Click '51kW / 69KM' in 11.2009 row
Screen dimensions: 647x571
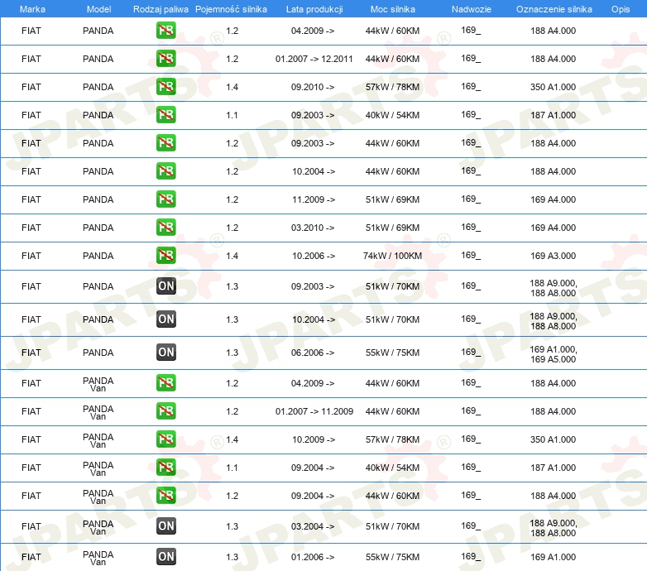(x=392, y=199)
